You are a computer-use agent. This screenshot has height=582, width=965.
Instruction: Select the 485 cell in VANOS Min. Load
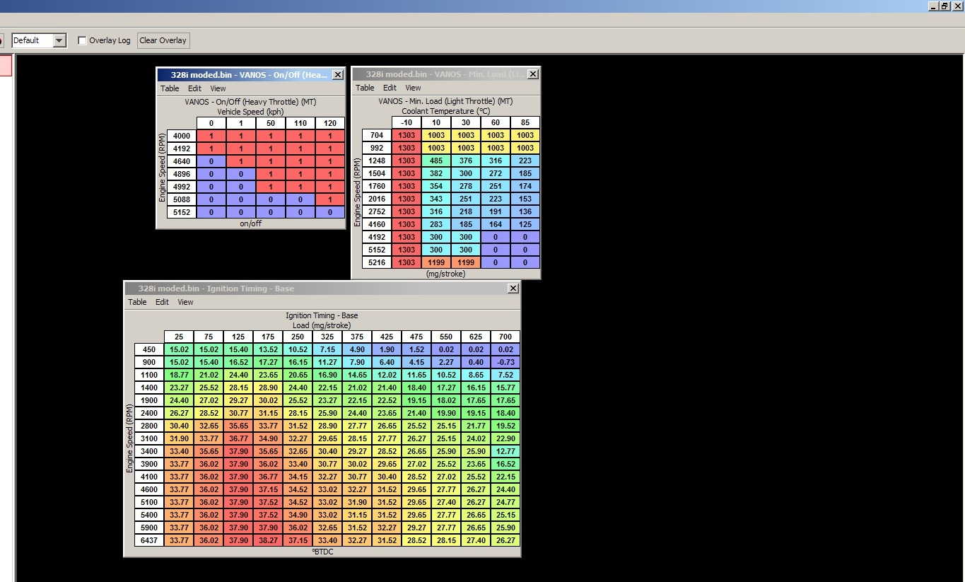click(436, 161)
